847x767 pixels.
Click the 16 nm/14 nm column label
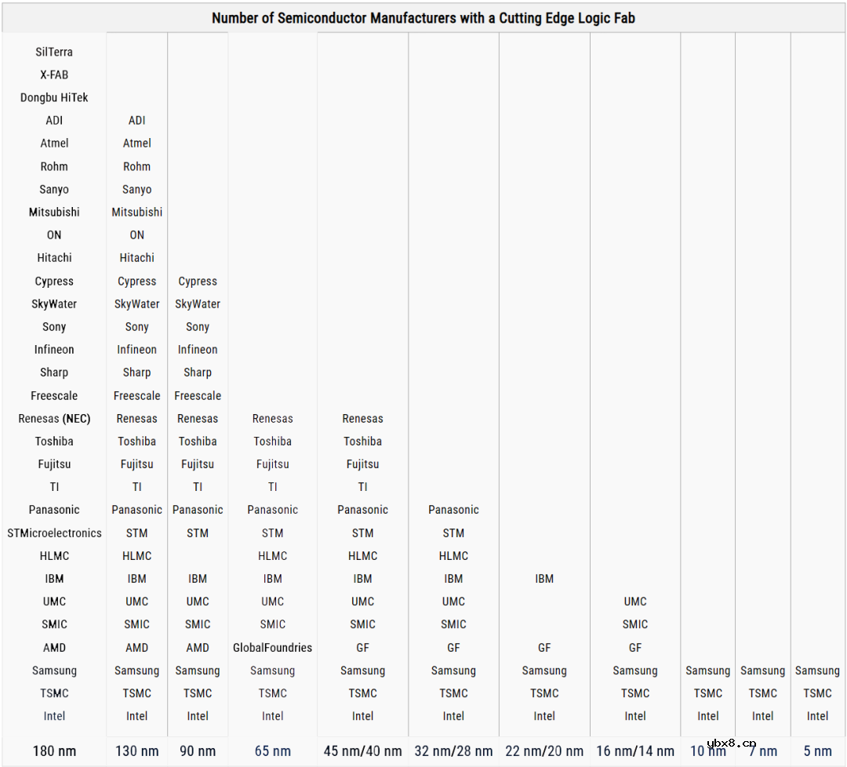point(635,751)
